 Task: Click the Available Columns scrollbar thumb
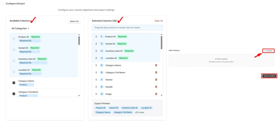[x=79, y=41]
